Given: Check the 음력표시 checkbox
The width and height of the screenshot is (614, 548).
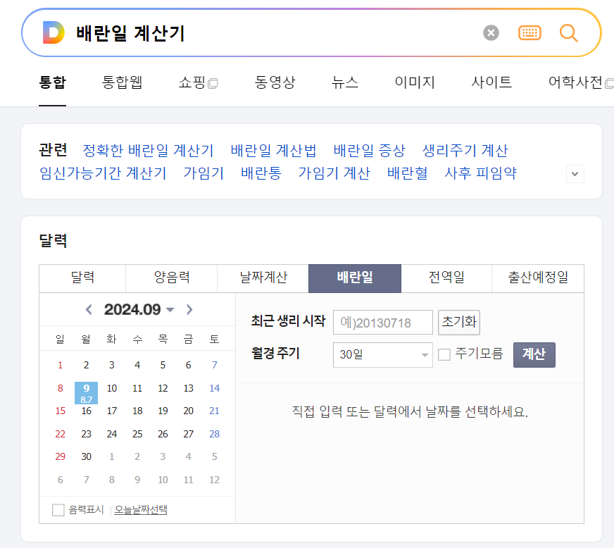Looking at the screenshot, I should [58, 509].
